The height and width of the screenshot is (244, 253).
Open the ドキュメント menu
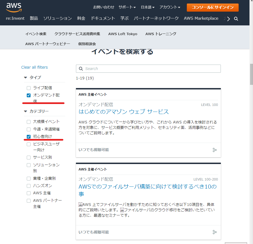click(103, 18)
